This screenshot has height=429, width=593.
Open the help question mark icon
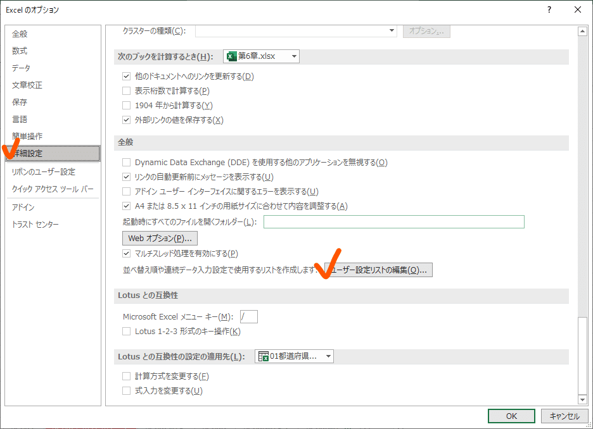pos(549,10)
